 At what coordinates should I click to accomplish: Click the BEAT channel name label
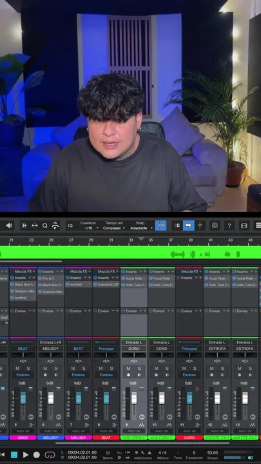pos(106,438)
